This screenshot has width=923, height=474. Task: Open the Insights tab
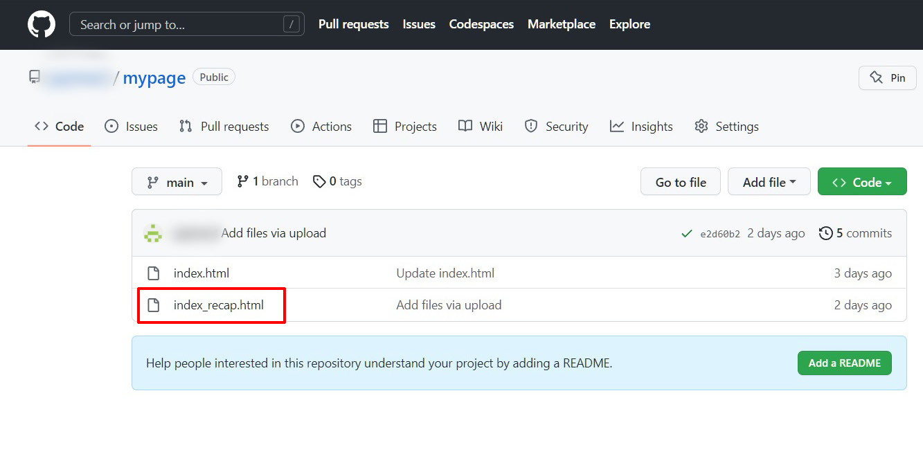pyautogui.click(x=641, y=127)
